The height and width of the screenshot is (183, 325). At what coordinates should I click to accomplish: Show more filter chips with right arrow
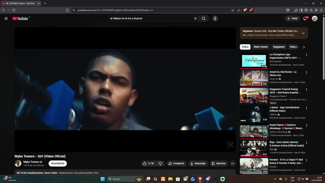pos(304,47)
